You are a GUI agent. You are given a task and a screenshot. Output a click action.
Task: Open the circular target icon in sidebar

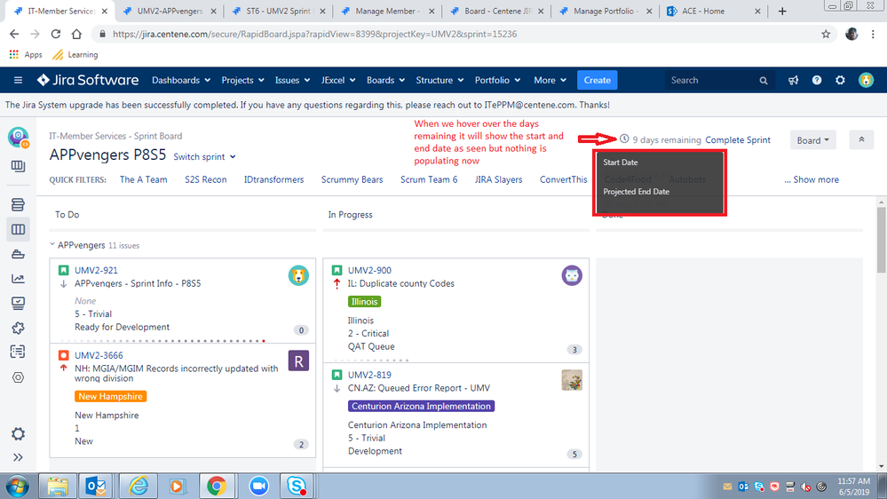pos(18,377)
